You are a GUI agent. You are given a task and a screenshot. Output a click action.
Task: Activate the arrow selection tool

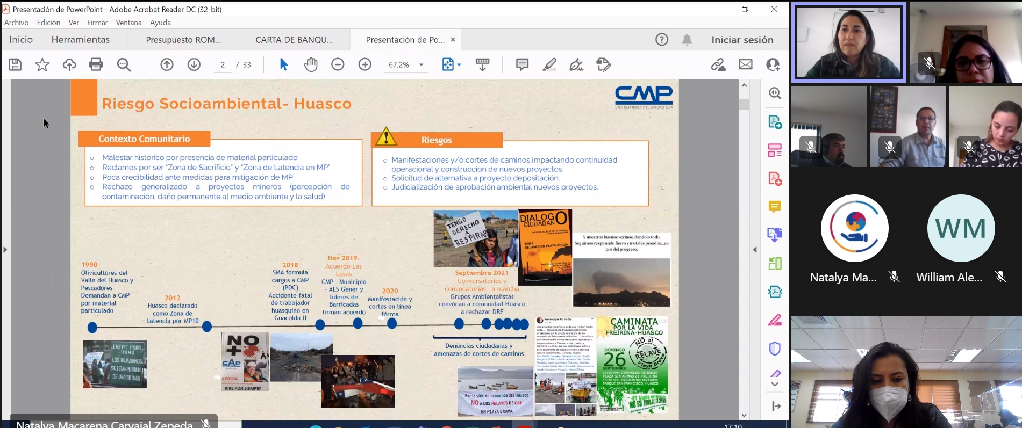click(x=284, y=65)
